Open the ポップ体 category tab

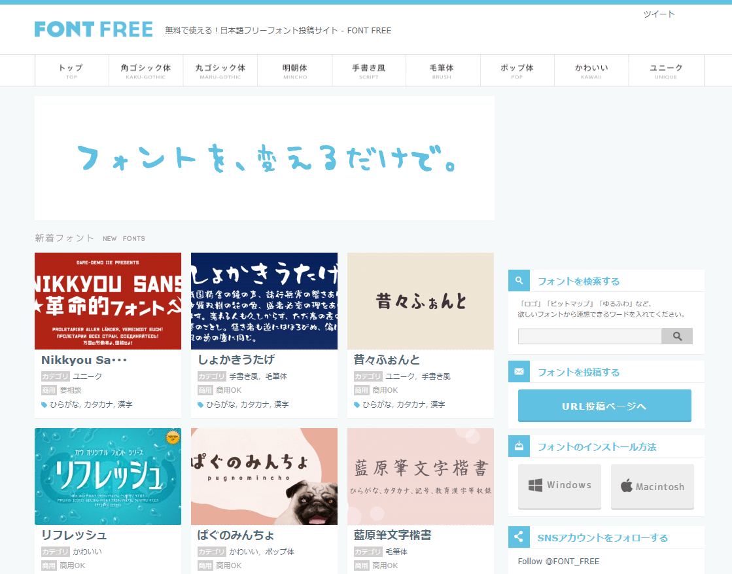517,71
